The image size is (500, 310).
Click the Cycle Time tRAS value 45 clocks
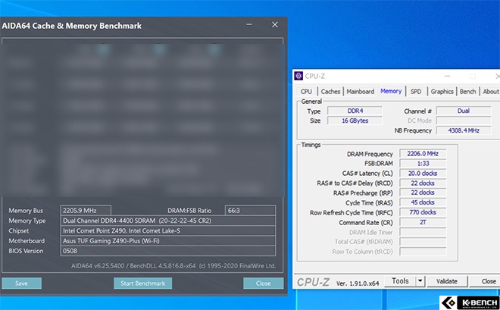[x=423, y=202]
